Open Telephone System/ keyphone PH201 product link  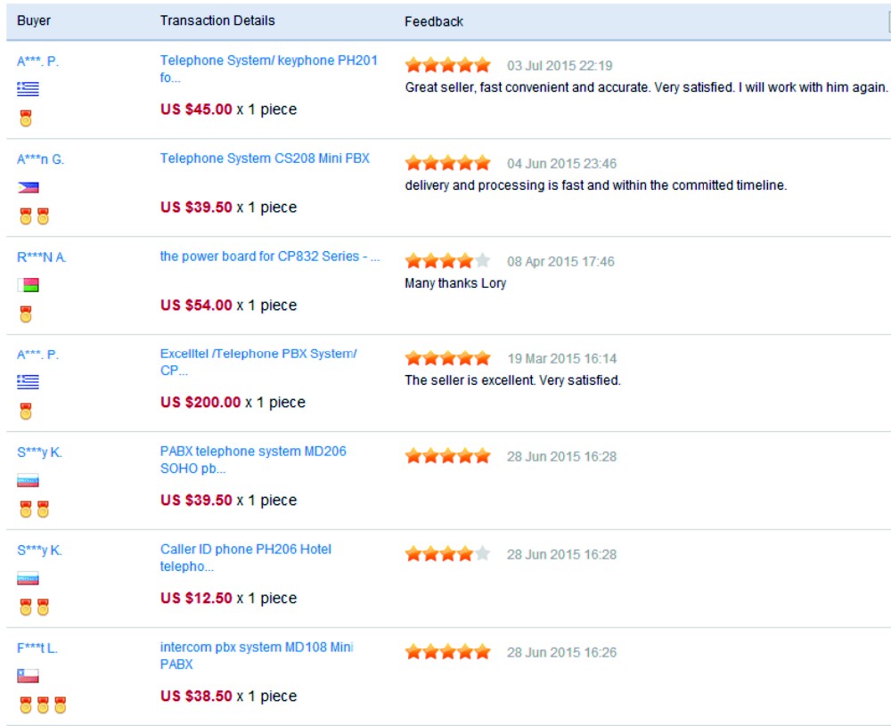pos(269,69)
